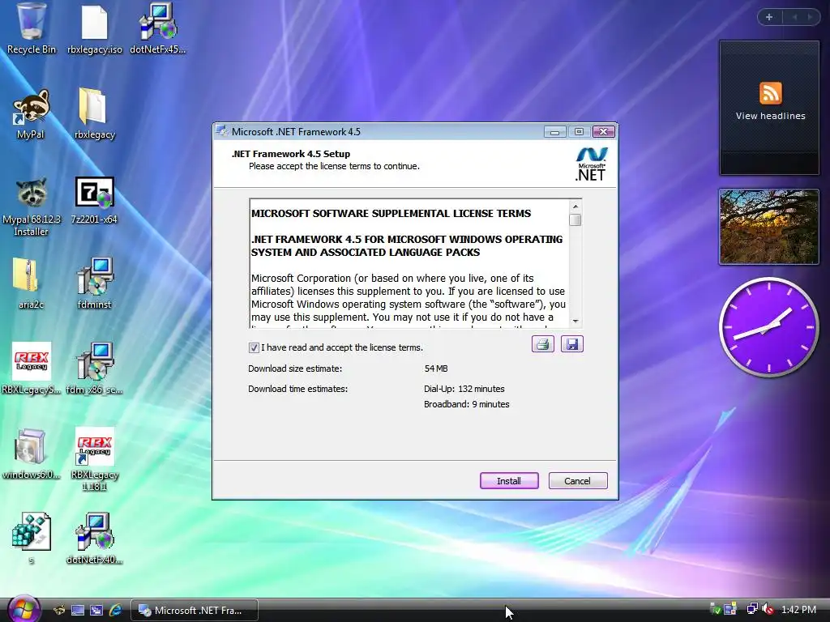This screenshot has width=830, height=622.
Task: Click the license text scrollbar thumb
Action: pos(575,219)
